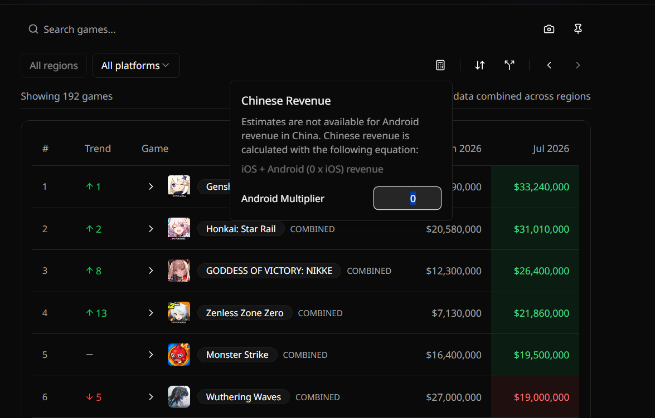Open the calculator revenue settings icon
Screen dimensions: 655x418
point(440,65)
